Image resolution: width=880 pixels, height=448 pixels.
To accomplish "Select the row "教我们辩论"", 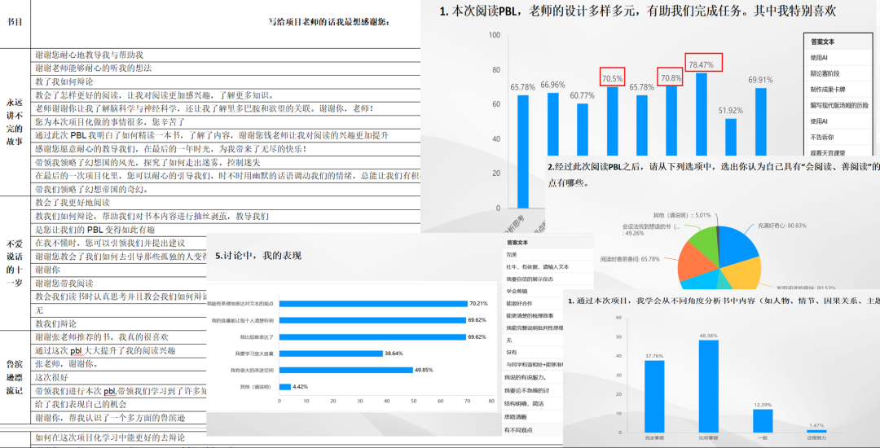I will (x=119, y=323).
